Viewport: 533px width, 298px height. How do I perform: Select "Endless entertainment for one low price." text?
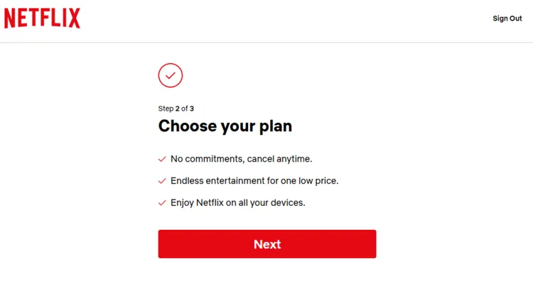tap(254, 181)
